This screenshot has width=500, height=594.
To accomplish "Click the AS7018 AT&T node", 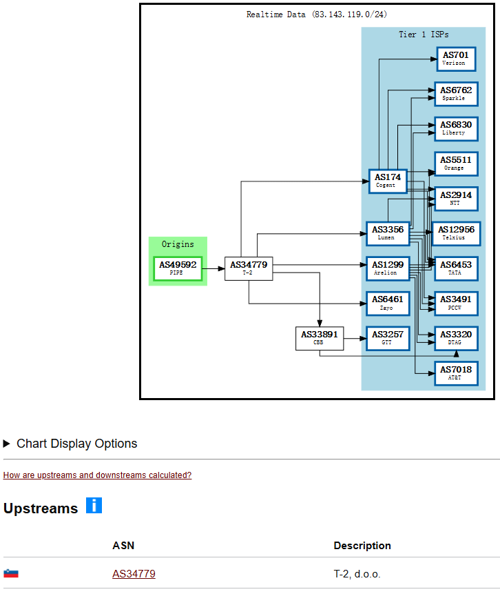I will [455, 373].
